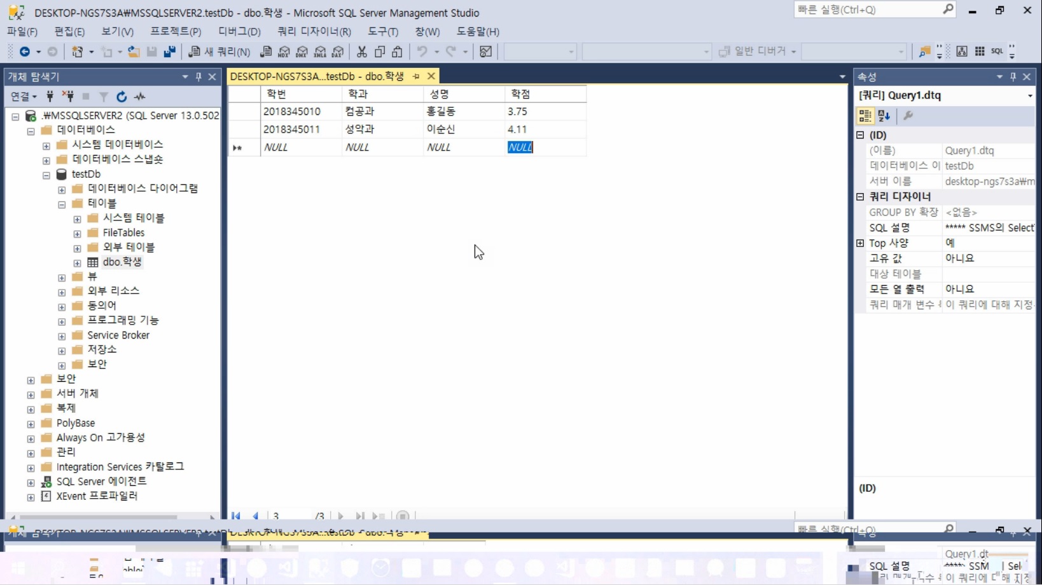Screen dimensions: 1042x585
Task: Click the XMLA query toolbar icon
Action: click(x=320, y=51)
